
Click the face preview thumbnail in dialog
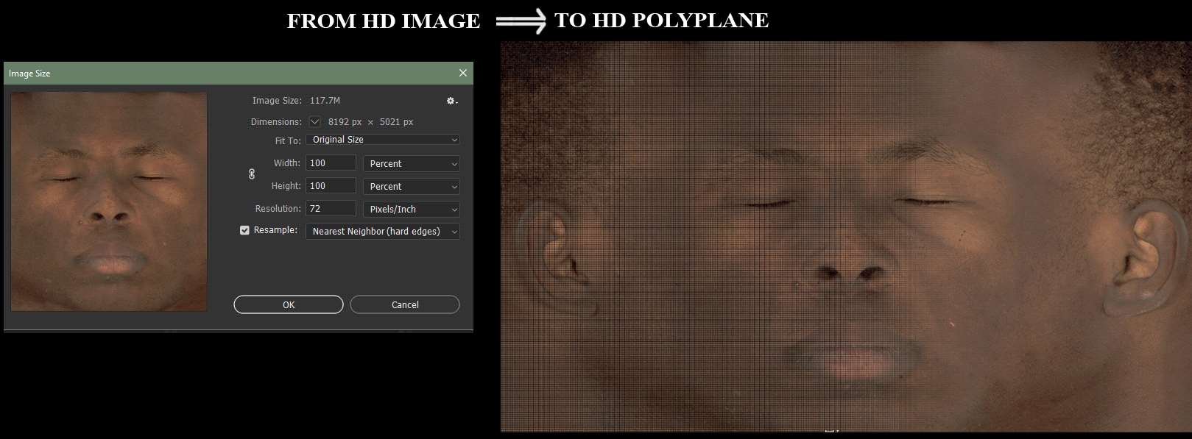pyautogui.click(x=109, y=201)
